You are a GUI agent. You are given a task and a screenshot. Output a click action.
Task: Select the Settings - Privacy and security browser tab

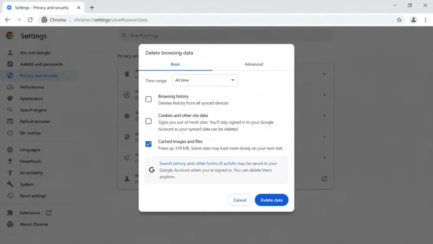[43, 7]
